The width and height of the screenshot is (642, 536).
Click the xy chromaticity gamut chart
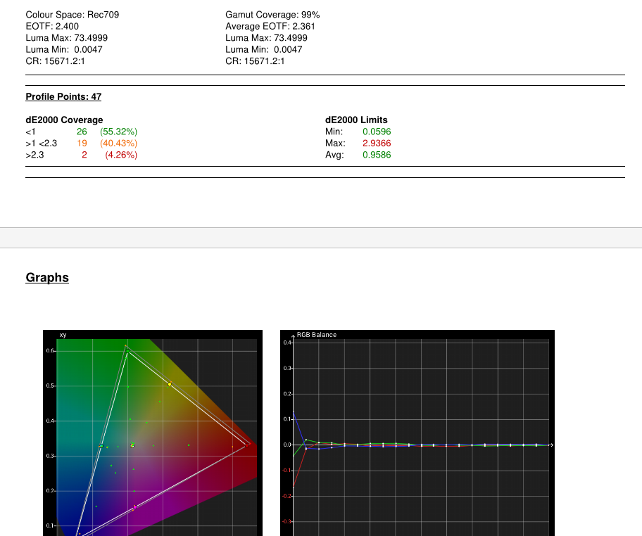(x=153, y=433)
